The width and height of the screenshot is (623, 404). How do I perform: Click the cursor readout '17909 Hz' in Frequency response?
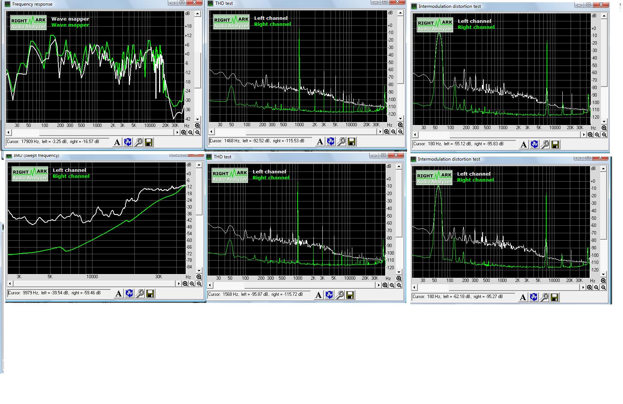57,142
